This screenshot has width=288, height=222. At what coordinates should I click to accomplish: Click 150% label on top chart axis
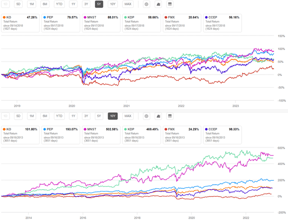pos(281,36)
